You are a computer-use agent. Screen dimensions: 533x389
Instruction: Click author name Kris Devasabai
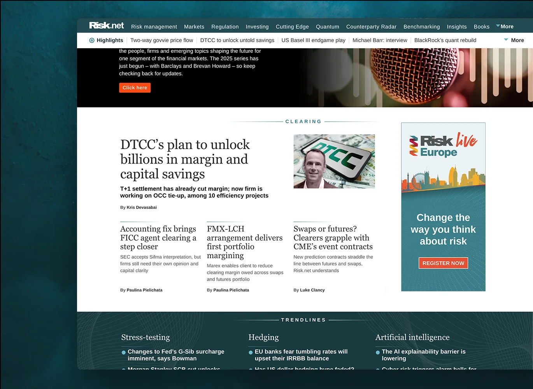tap(142, 207)
